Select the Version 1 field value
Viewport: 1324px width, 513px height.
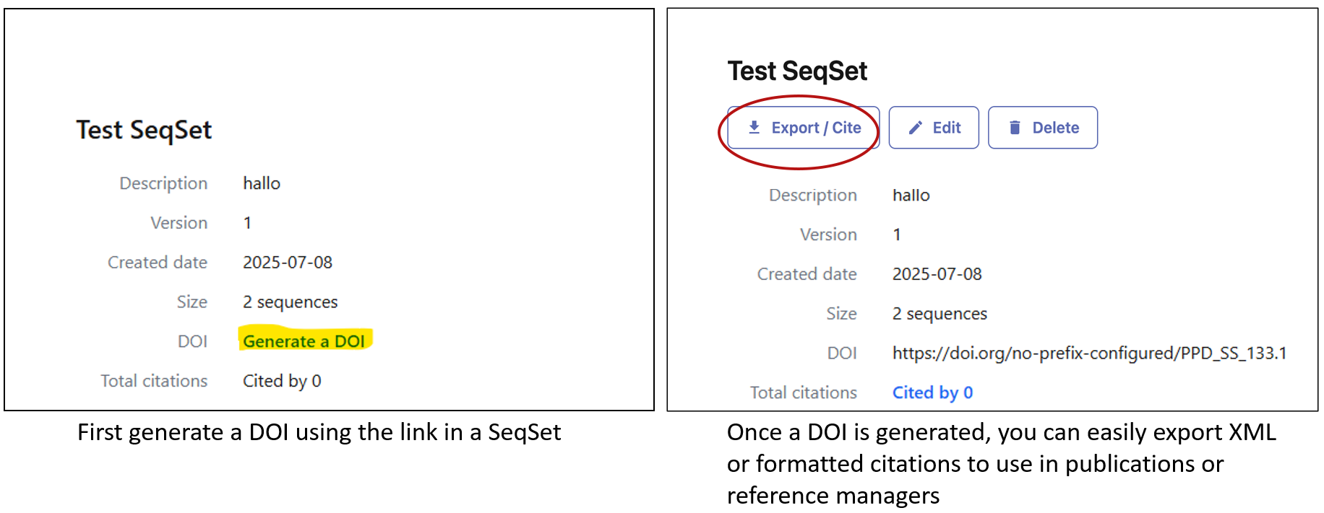(x=246, y=222)
